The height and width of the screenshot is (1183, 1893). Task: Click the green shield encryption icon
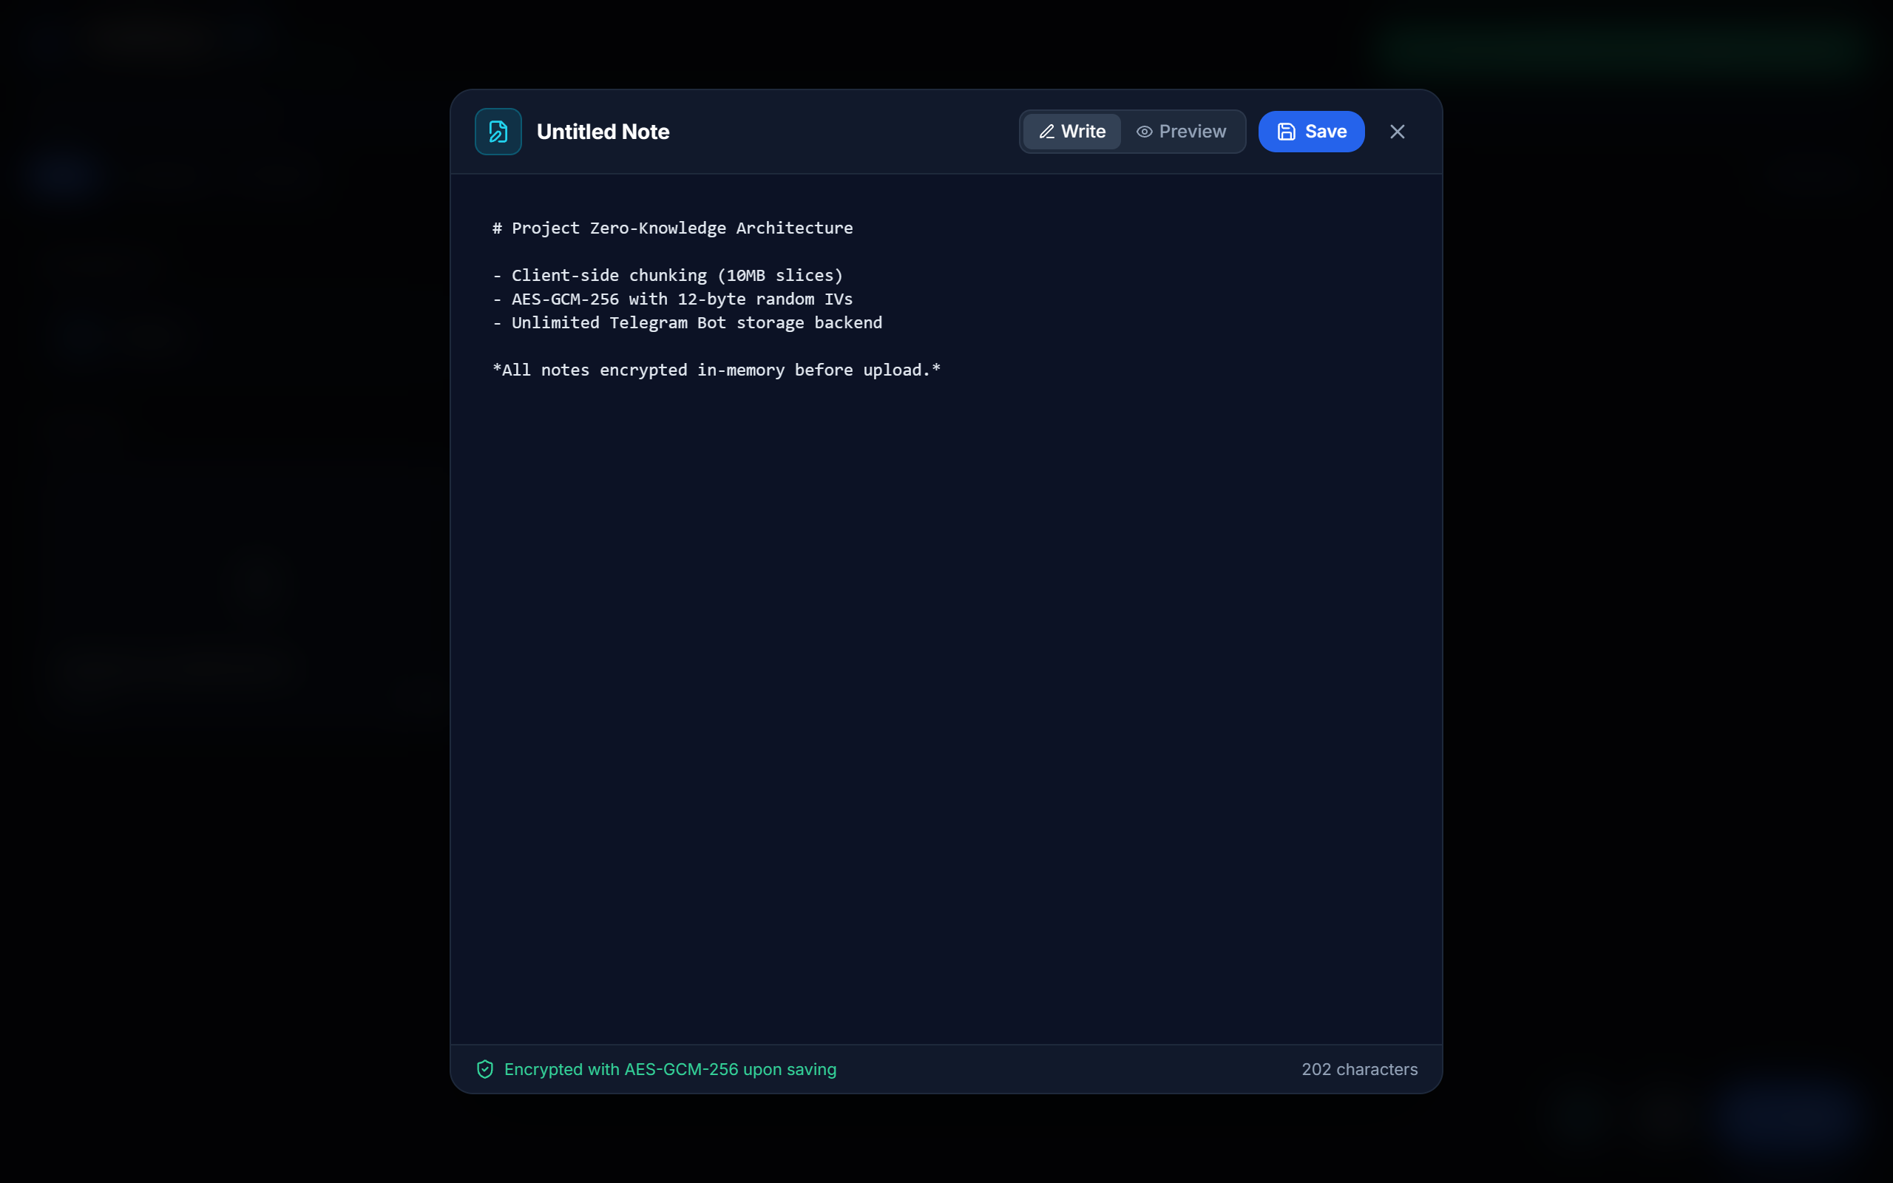pos(485,1069)
